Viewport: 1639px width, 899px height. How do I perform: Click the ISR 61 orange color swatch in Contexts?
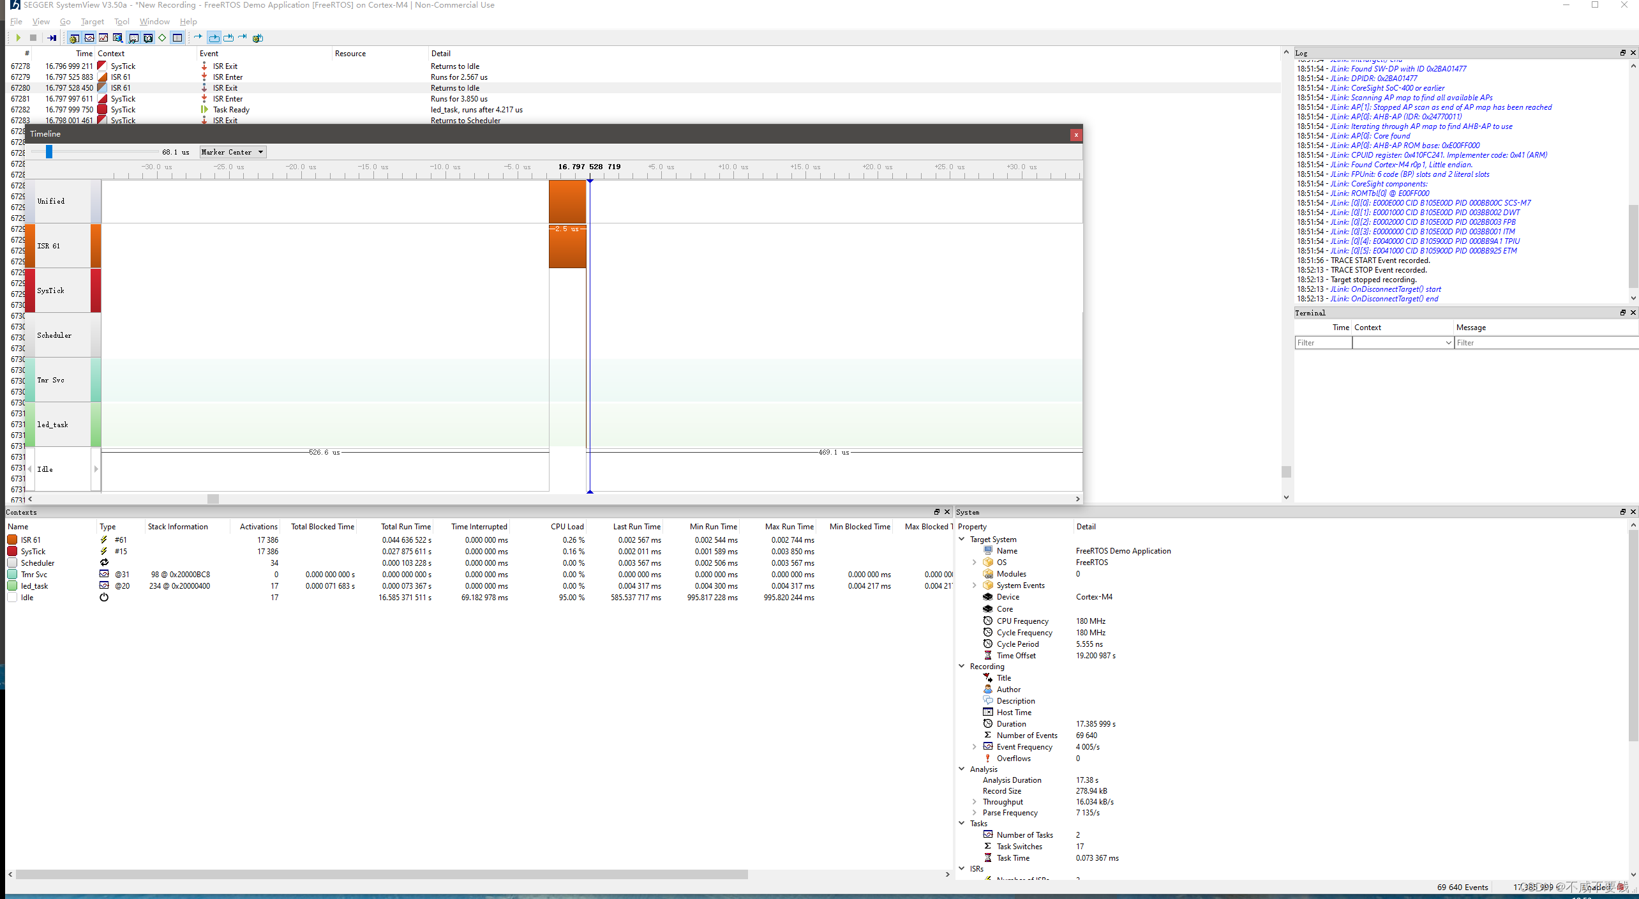click(x=12, y=540)
